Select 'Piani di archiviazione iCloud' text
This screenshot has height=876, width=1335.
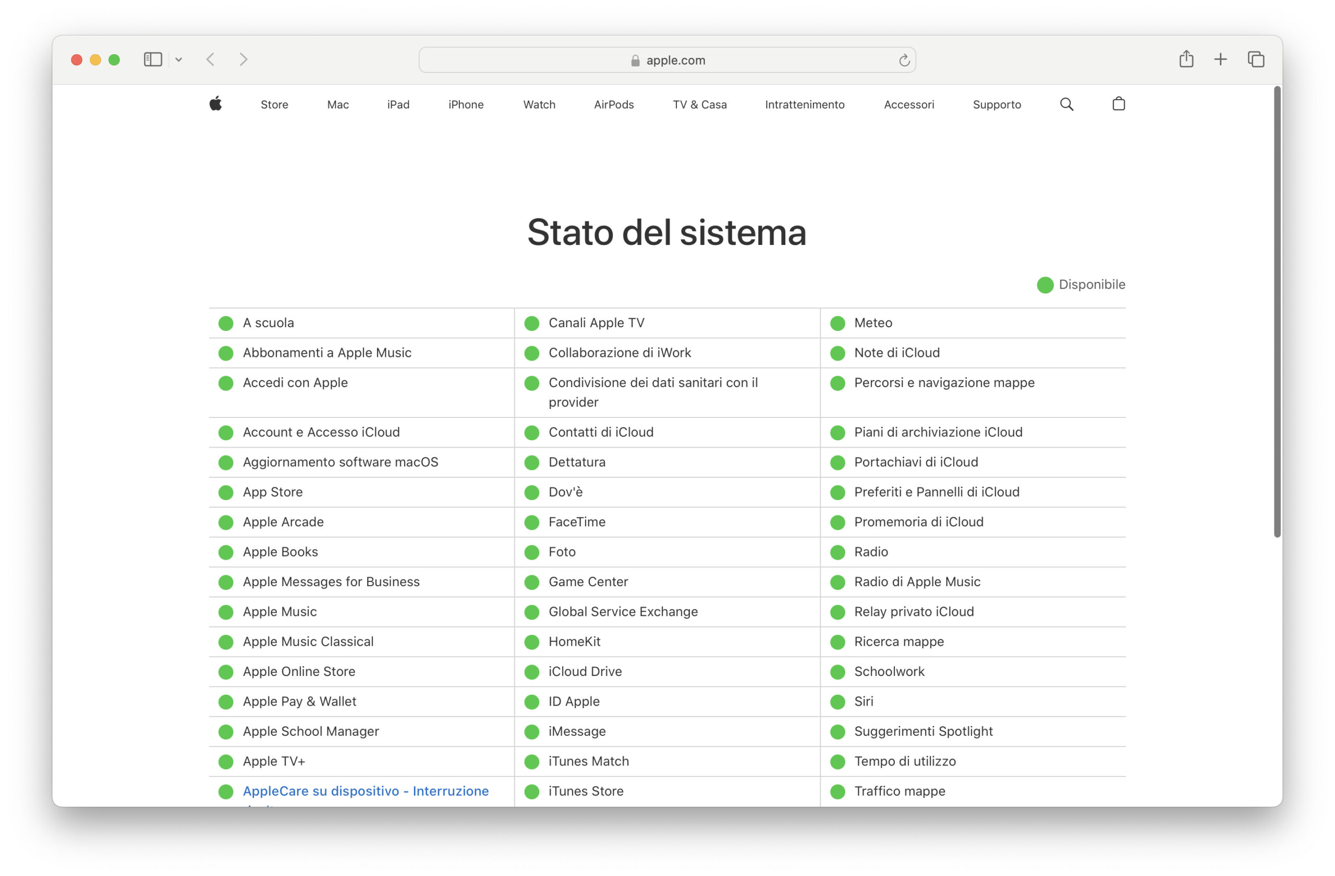coord(938,432)
